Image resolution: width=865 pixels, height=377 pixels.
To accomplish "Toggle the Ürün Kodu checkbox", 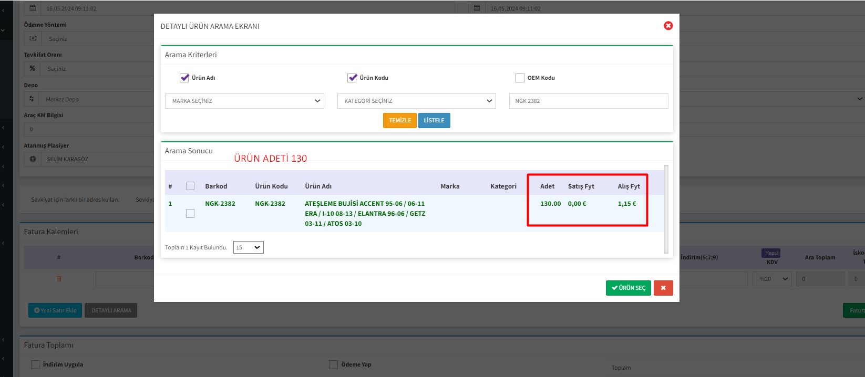I will (352, 78).
